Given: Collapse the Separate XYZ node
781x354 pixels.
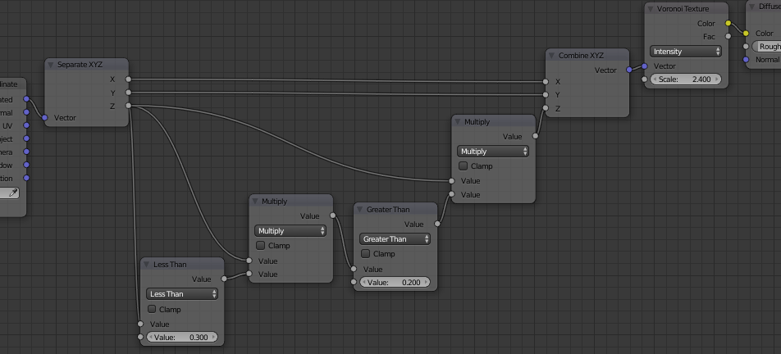Looking at the screenshot, I should [x=51, y=65].
